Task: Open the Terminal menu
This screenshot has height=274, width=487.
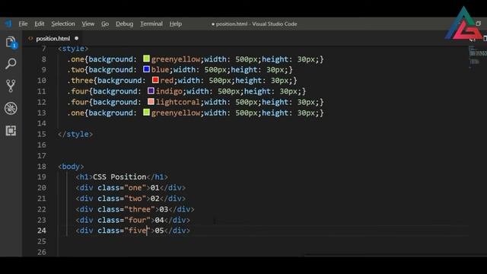Action: click(x=151, y=24)
